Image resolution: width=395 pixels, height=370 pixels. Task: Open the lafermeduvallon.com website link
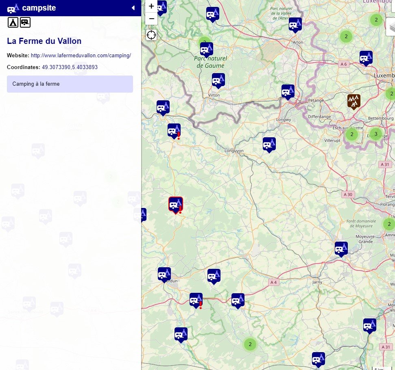pos(81,55)
